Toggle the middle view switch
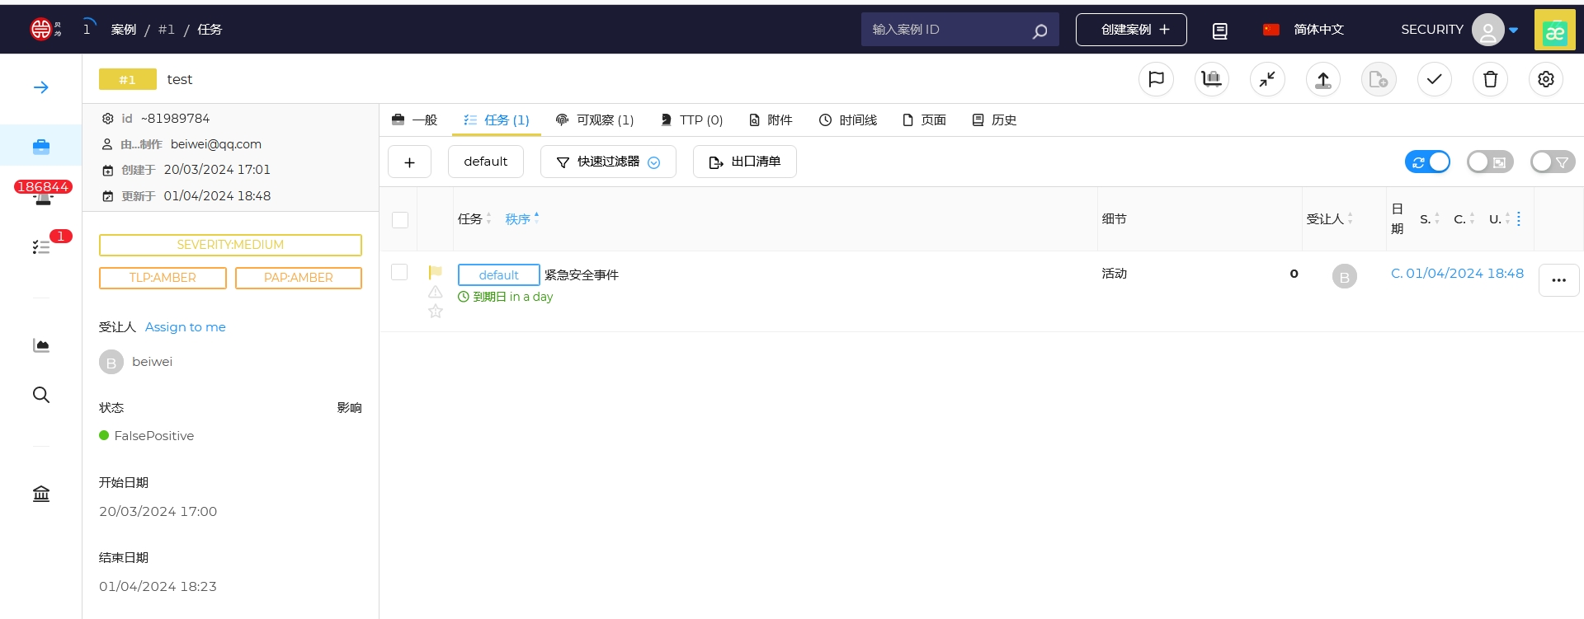This screenshot has width=1584, height=619. pos(1490,162)
